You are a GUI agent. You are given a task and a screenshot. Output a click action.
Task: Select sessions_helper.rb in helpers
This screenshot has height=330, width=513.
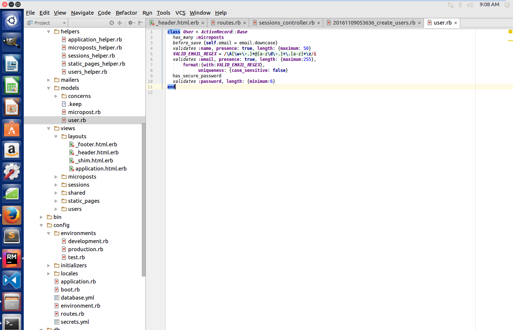91,56
